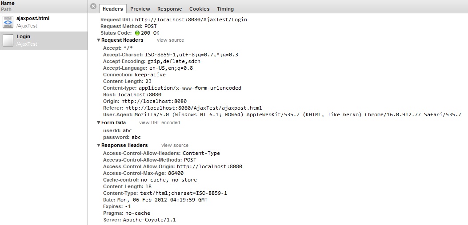Click the ajaxpost.html document file icon
The image size is (468, 225).
point(8,22)
